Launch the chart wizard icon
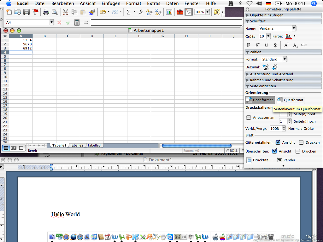 coord(169,12)
